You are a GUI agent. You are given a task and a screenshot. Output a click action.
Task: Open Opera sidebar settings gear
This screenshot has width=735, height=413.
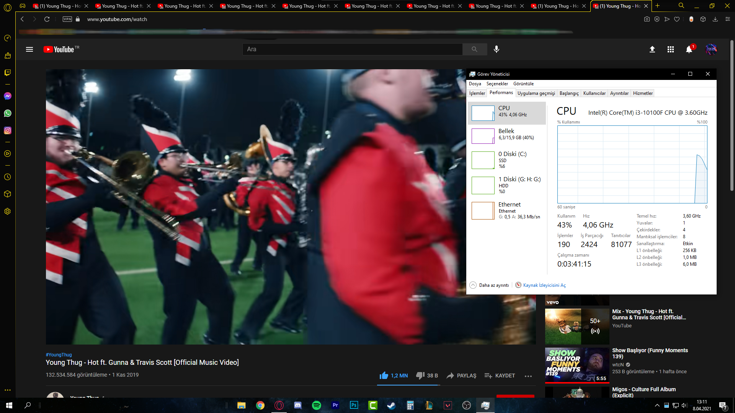click(x=7, y=211)
